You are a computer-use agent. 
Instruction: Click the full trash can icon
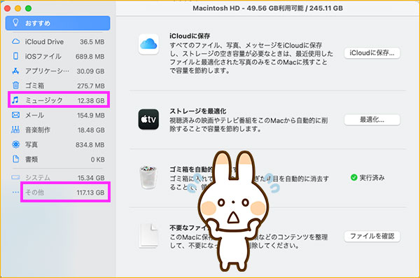[x=148, y=177]
